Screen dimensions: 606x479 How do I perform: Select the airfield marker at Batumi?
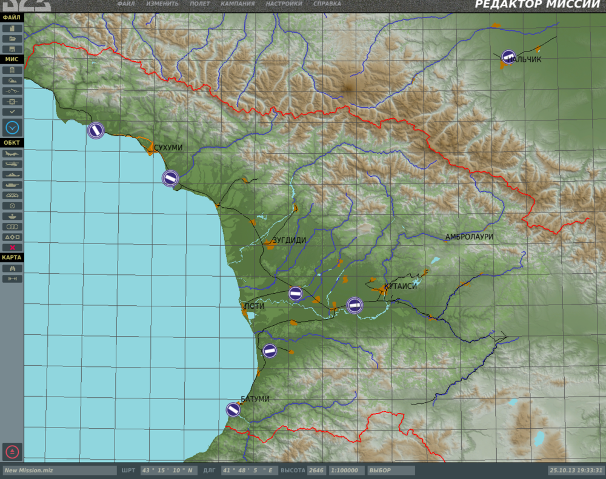pos(233,409)
